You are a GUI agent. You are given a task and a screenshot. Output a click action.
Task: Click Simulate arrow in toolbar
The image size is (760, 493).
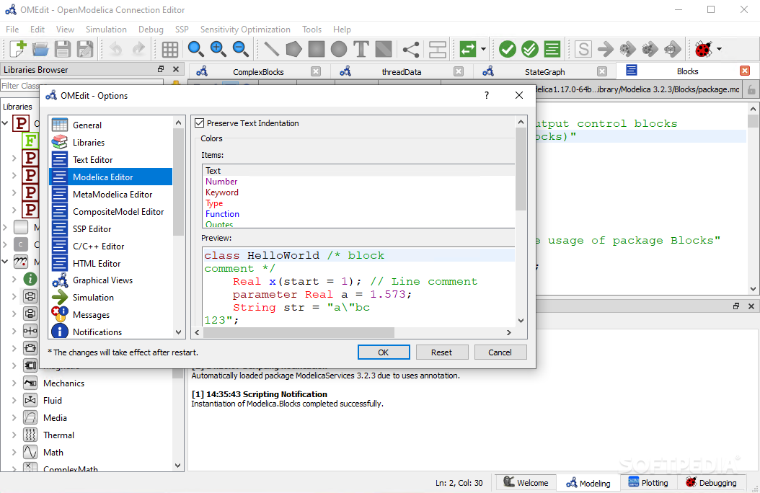coord(606,49)
